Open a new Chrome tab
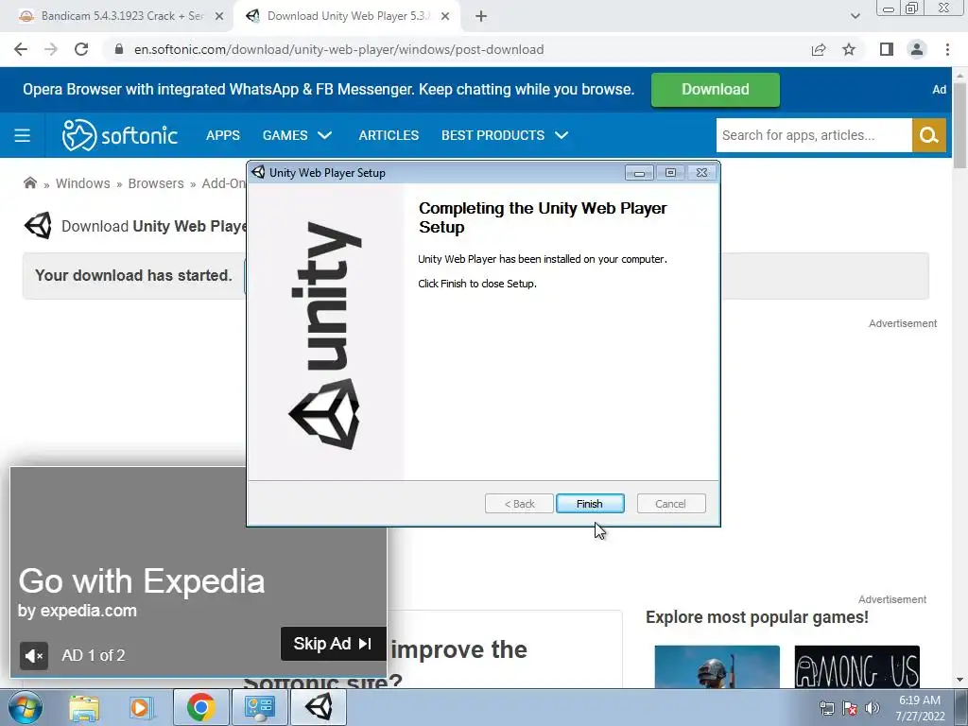968x726 pixels. tap(481, 17)
